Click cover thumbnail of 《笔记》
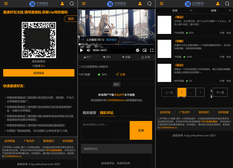The width and height of the screenshot is (233, 168). pyautogui.click(x=164, y=25)
